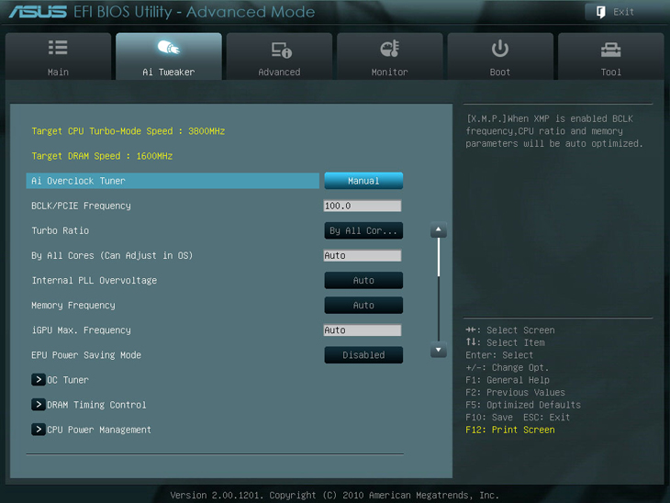Click the Main tab list icon
The width and height of the screenshot is (670, 503).
[x=58, y=48]
